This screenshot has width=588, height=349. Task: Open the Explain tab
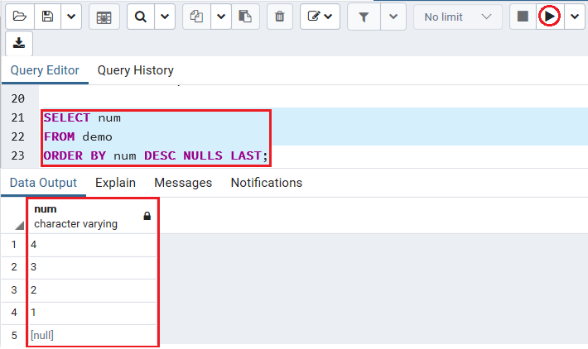(115, 183)
